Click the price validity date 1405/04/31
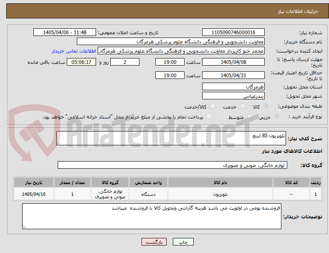This screenshot has width=329, height=253. click(x=233, y=75)
